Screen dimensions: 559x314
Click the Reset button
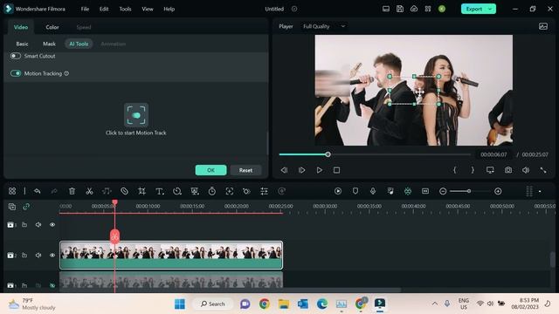click(245, 170)
